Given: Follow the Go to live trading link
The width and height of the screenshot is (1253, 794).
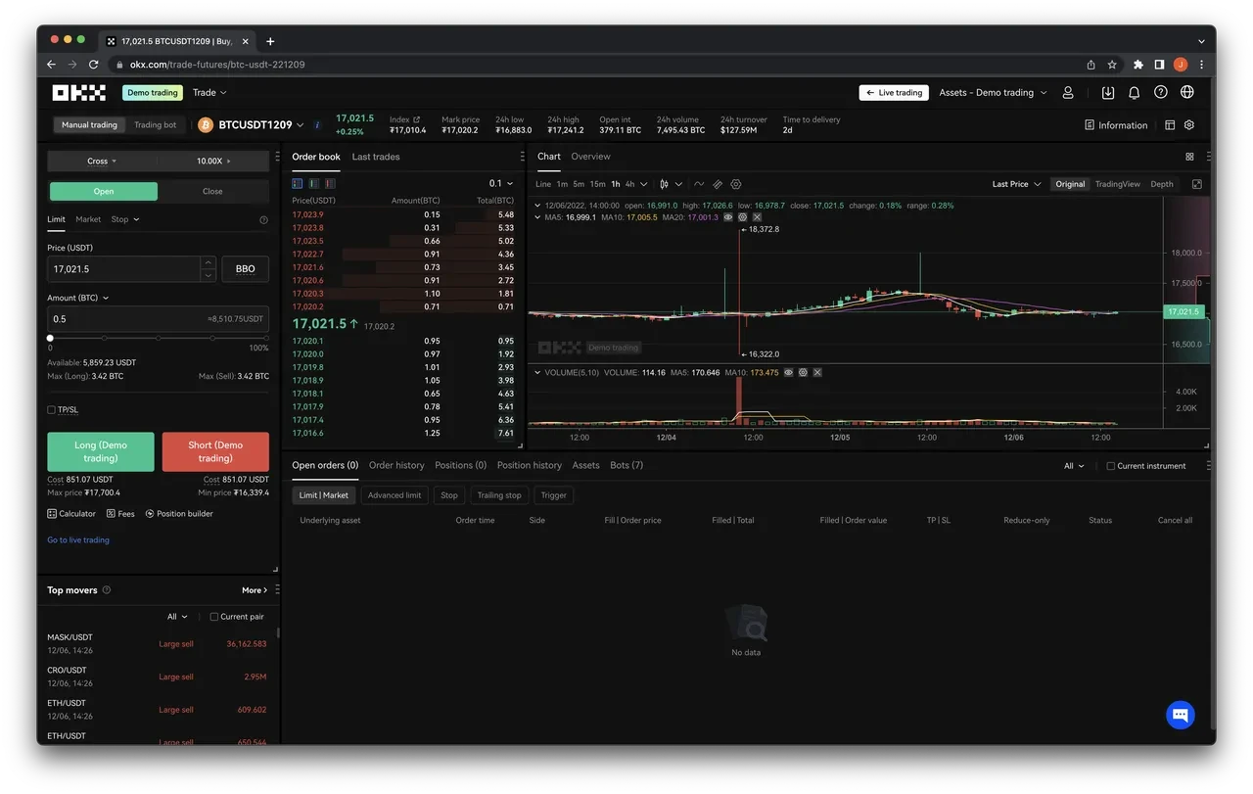Looking at the screenshot, I should 78,540.
